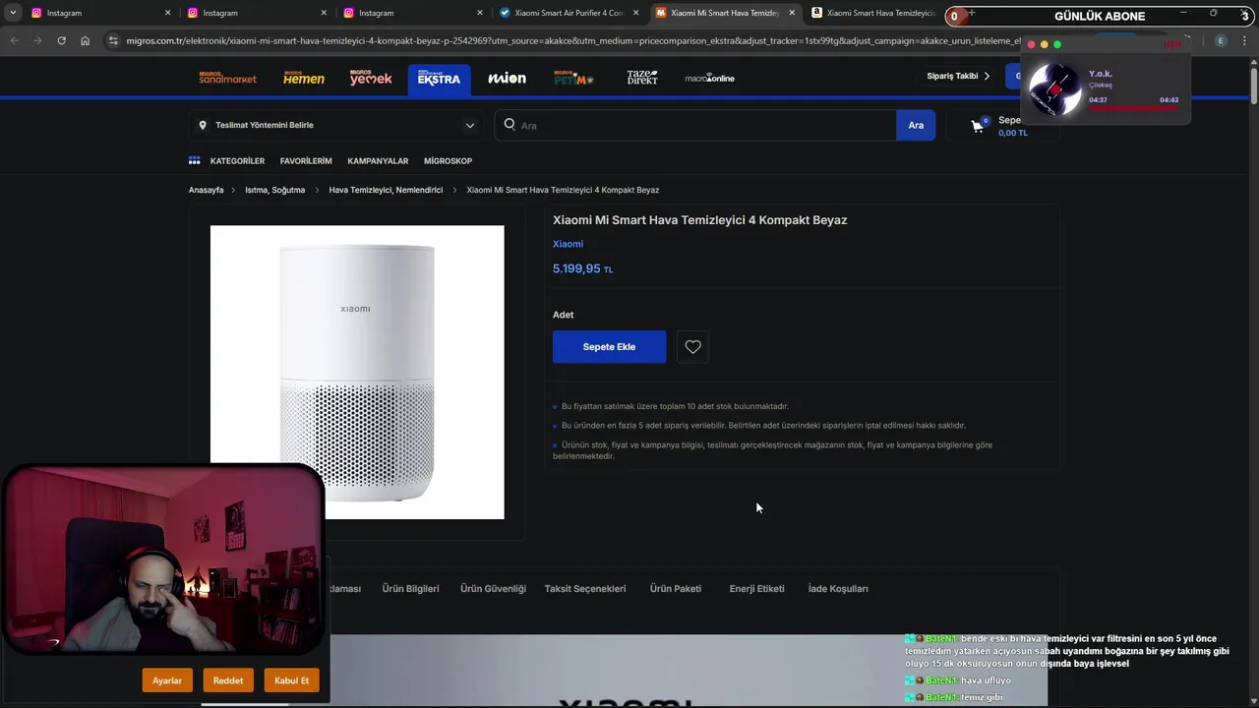Screen dimensions: 1259x708
Task: Switch to the third Instagram tab
Action: click(411, 13)
